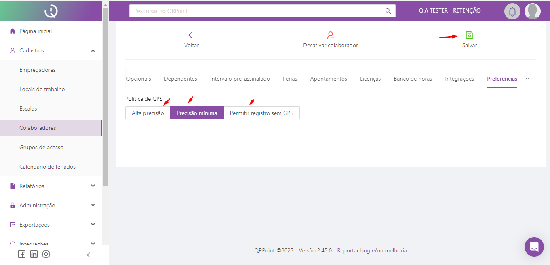Select Alta precisão GPS policy
Screen dimensions: 550x265
point(148,113)
